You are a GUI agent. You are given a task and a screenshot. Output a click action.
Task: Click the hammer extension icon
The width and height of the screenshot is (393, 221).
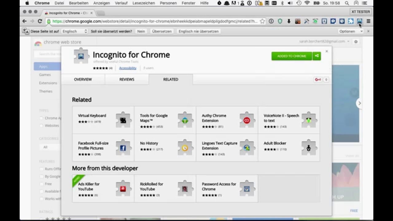(x=306, y=21)
